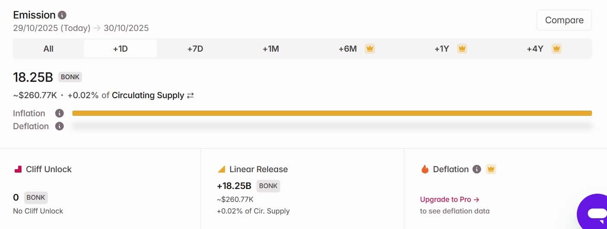Screen dimensions: 607x229
Task: Choose the +6M Pro timeframe tab
Action: click(x=356, y=49)
